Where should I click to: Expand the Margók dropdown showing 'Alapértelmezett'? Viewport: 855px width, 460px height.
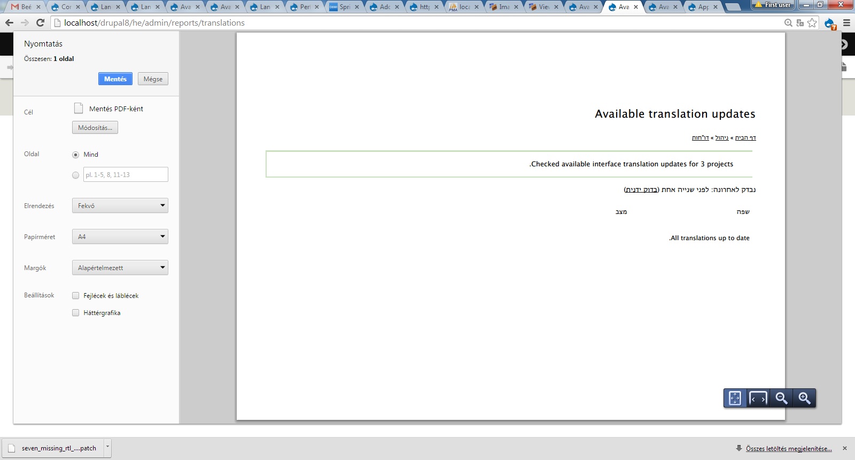120,268
